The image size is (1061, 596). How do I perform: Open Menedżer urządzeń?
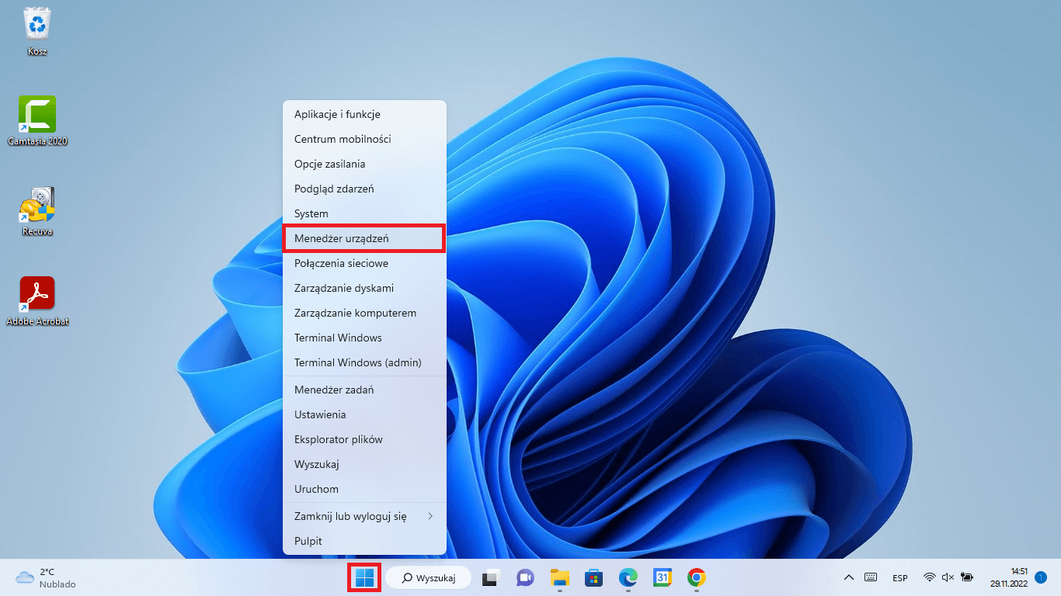[x=364, y=238]
